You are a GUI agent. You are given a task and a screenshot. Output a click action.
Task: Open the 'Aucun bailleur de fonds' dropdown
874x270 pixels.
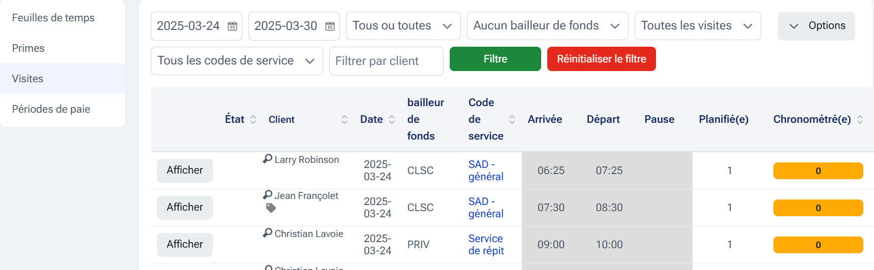[x=547, y=26]
